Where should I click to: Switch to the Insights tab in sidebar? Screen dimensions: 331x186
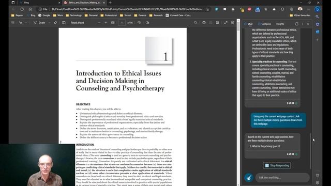coord(280,24)
